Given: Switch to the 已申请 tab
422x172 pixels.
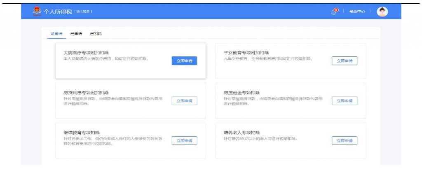Looking at the screenshot, I should coord(76,34).
